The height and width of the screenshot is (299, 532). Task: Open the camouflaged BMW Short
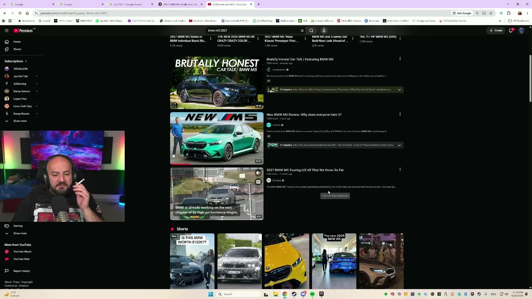click(x=239, y=261)
